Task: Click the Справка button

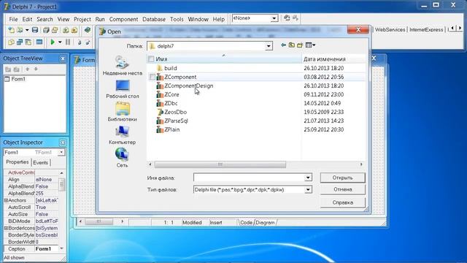Action: (x=342, y=202)
